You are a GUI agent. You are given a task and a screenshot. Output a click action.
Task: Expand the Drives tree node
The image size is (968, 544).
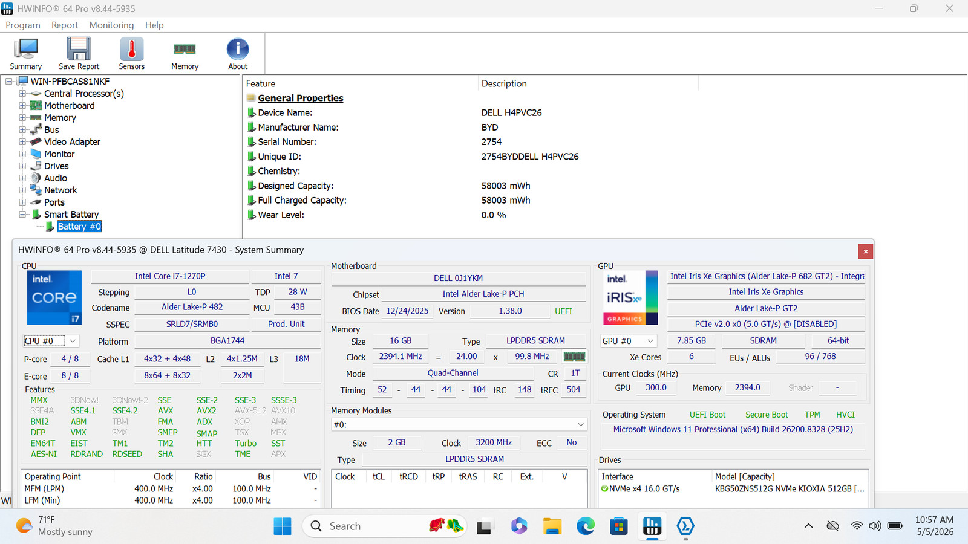click(22, 166)
